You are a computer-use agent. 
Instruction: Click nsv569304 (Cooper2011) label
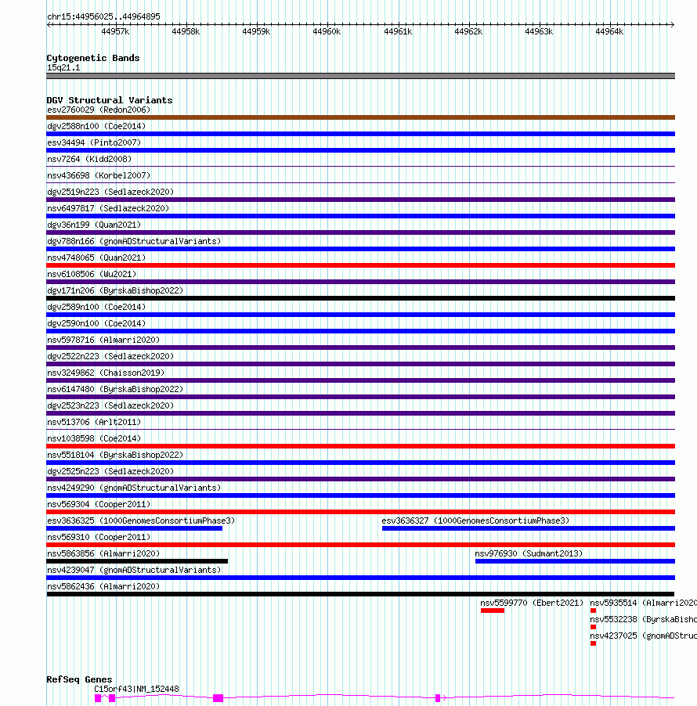[99, 504]
